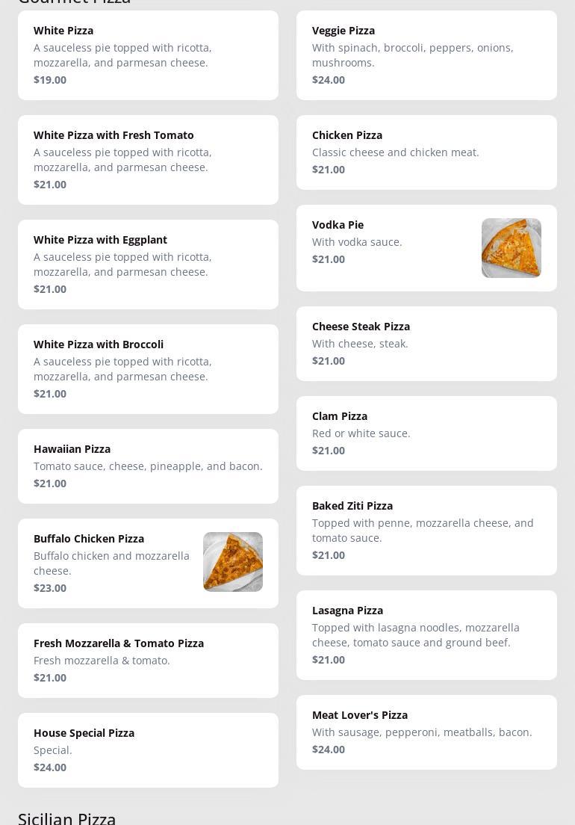Select the Chicken Pizza item
Viewport: 575px width, 825px height.
pos(426,152)
